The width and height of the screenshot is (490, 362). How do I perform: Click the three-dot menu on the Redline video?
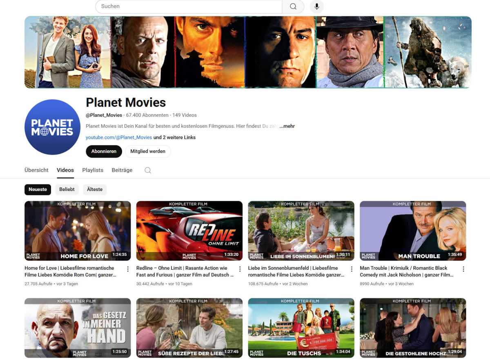(x=240, y=269)
